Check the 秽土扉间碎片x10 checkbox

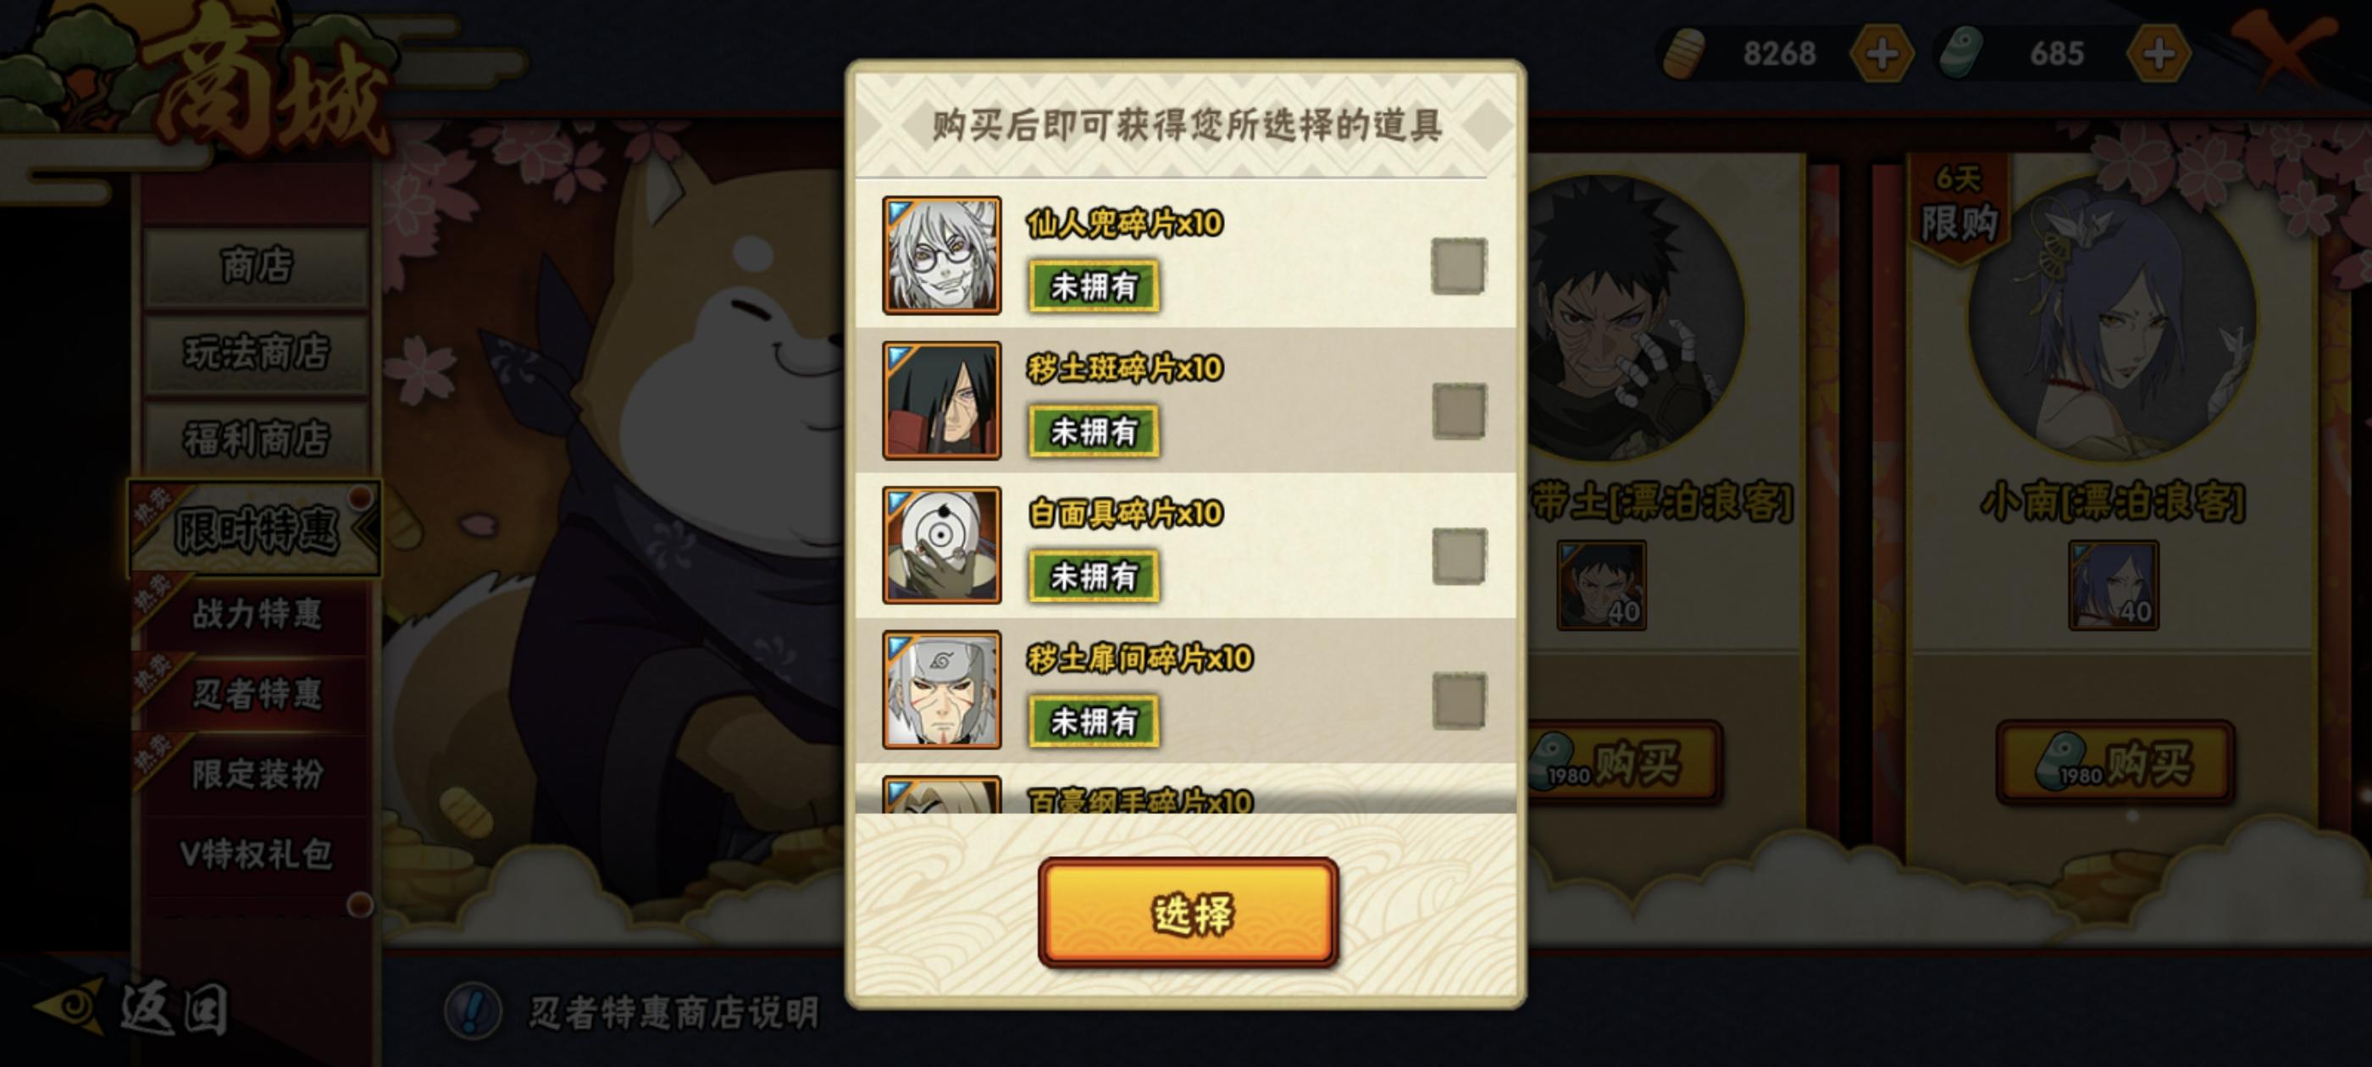(x=1459, y=700)
